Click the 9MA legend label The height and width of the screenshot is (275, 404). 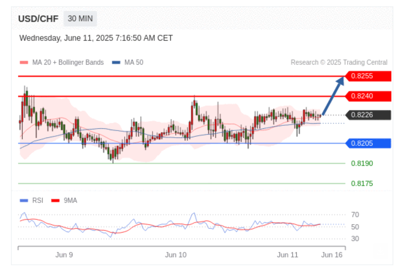(x=70, y=201)
